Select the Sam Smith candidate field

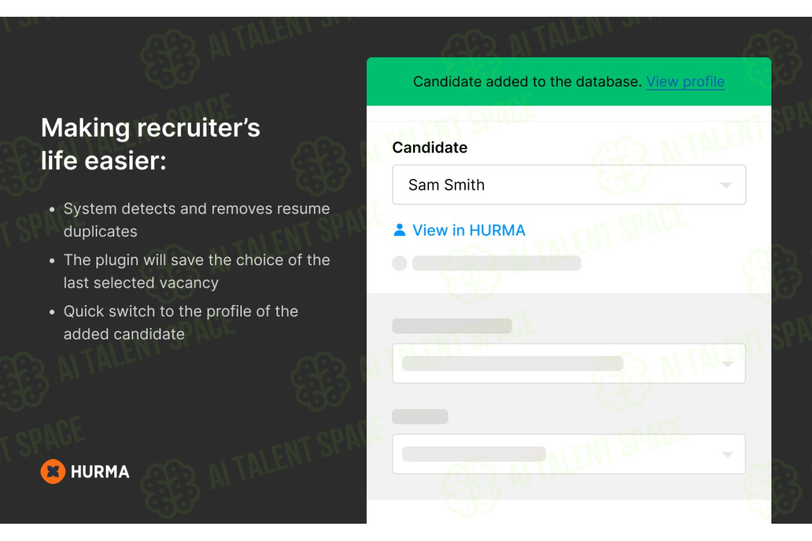click(569, 185)
